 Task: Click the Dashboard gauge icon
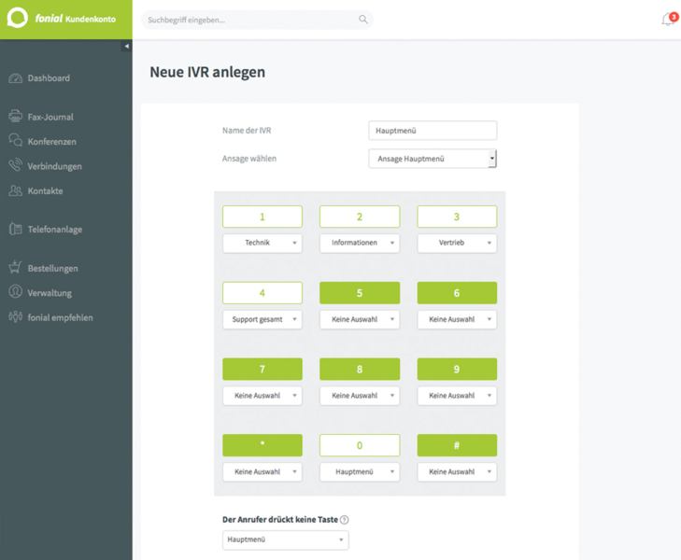(15, 78)
